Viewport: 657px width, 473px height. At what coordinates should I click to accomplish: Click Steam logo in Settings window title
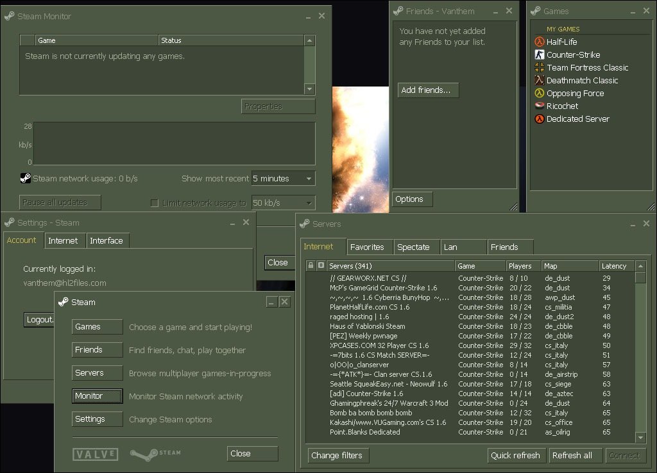(9, 222)
